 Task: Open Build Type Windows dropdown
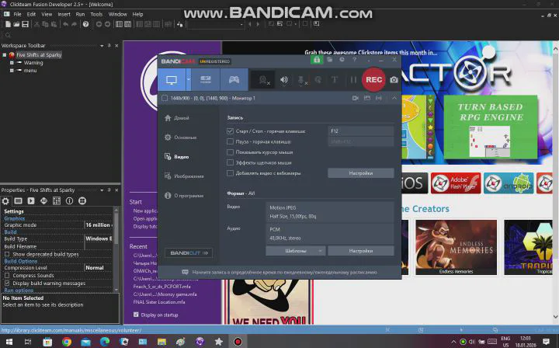[99, 238]
